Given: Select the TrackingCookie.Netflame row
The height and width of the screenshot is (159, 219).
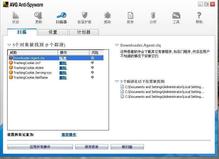Looking at the screenshot, I should point(56,77).
